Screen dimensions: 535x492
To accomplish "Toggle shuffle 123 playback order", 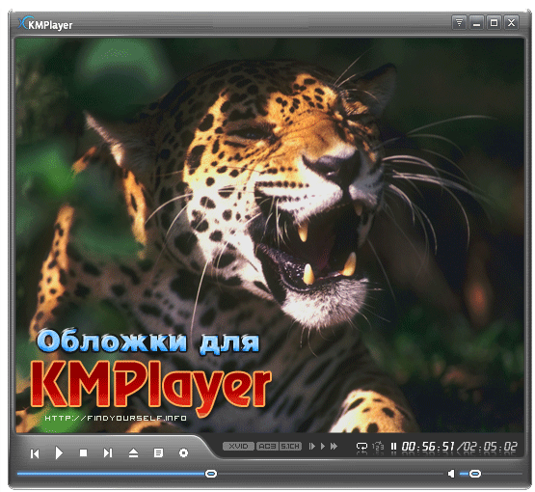I will click(378, 447).
